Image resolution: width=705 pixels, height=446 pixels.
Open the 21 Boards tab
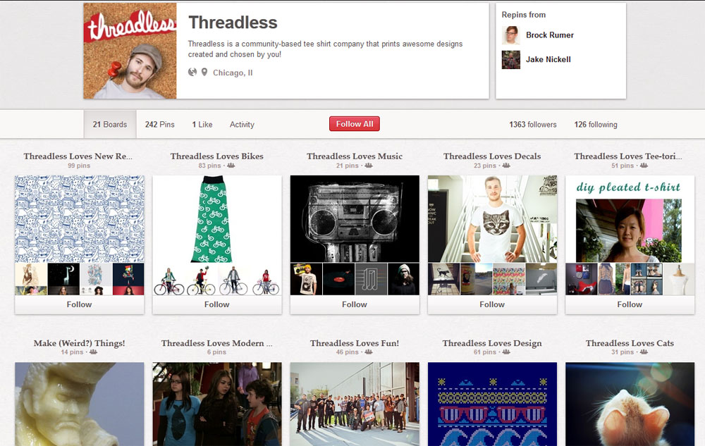pyautogui.click(x=110, y=125)
